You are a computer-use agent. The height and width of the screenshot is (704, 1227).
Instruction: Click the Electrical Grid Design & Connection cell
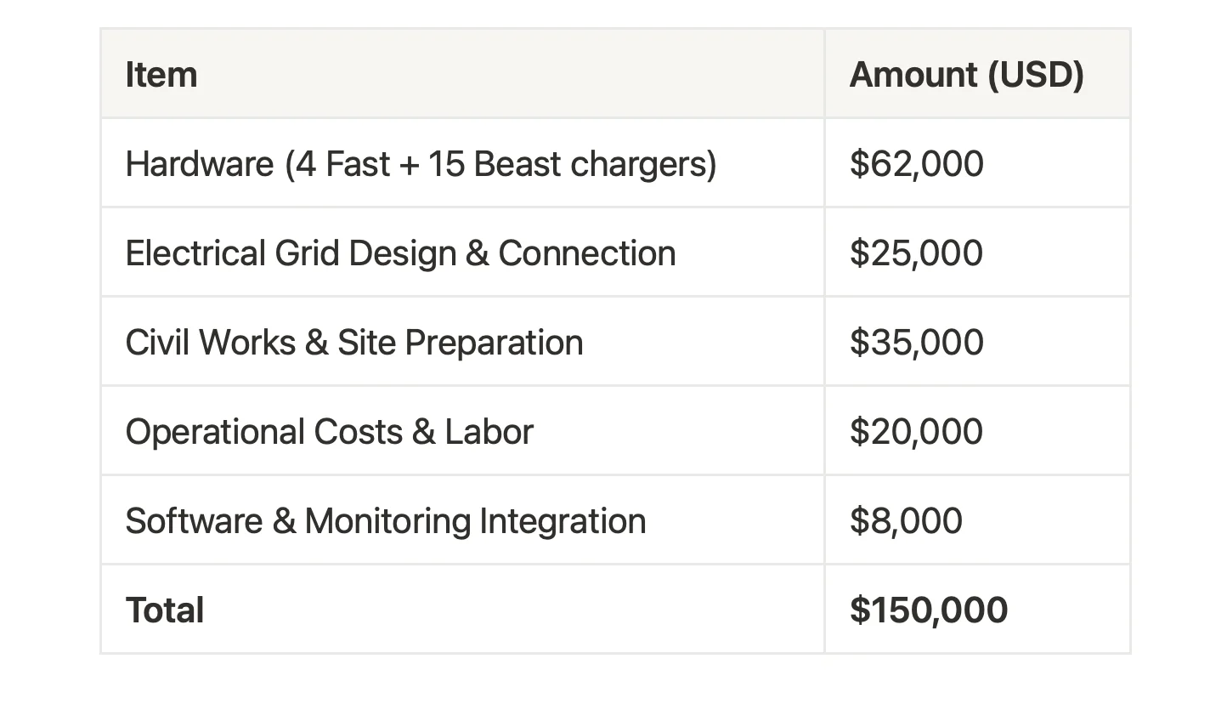click(462, 253)
